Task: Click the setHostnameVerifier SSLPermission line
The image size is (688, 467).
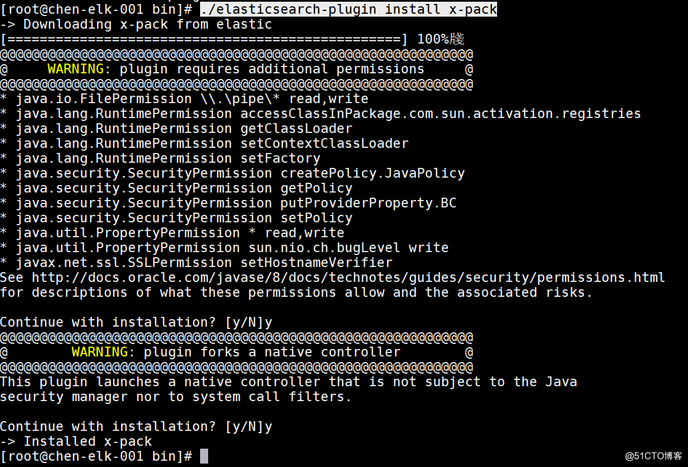Action: 196,263
